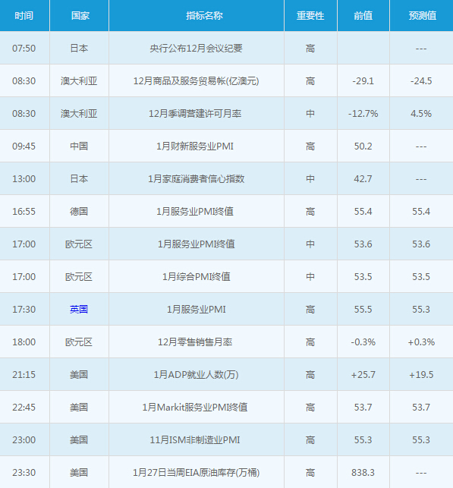
Task: Click the 前值 column header
Action: pyautogui.click(x=363, y=16)
